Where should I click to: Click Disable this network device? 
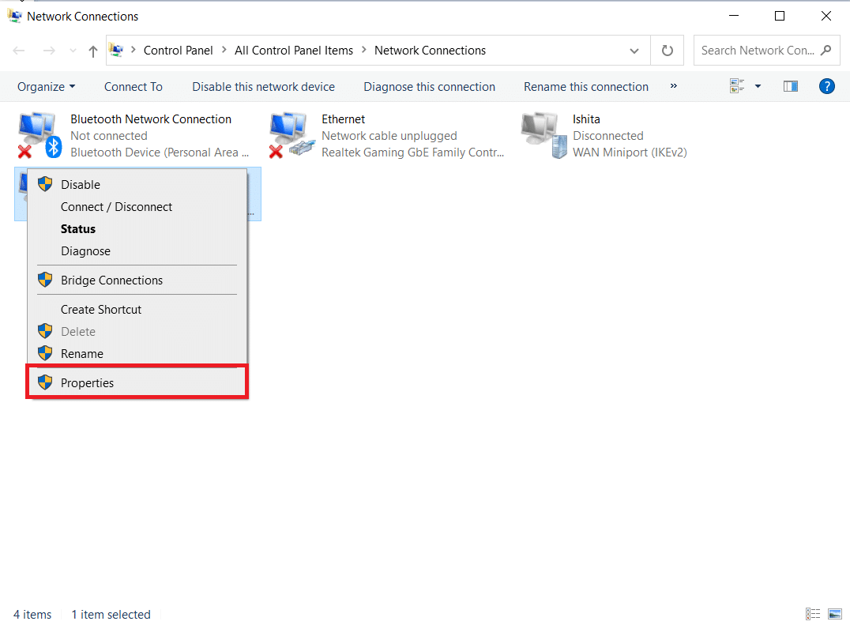pyautogui.click(x=264, y=87)
